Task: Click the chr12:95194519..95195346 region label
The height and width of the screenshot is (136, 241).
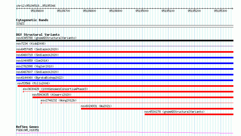Action: tap(36, 6)
